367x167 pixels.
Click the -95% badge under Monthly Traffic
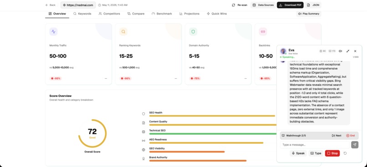(56, 78)
